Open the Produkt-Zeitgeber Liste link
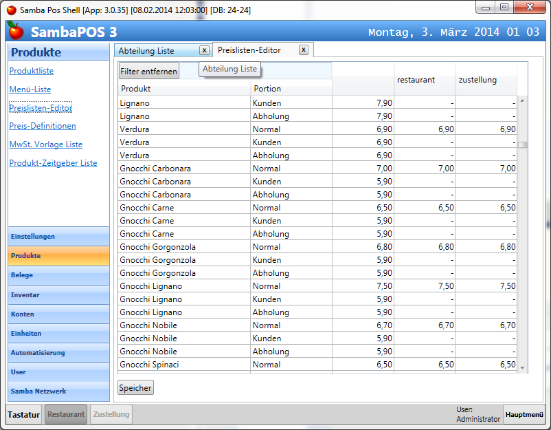 (x=53, y=163)
